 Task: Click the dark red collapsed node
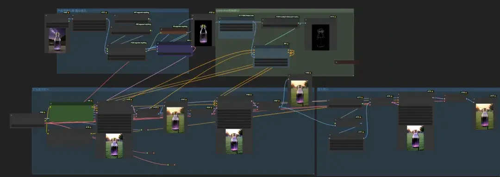[x=346, y=62]
